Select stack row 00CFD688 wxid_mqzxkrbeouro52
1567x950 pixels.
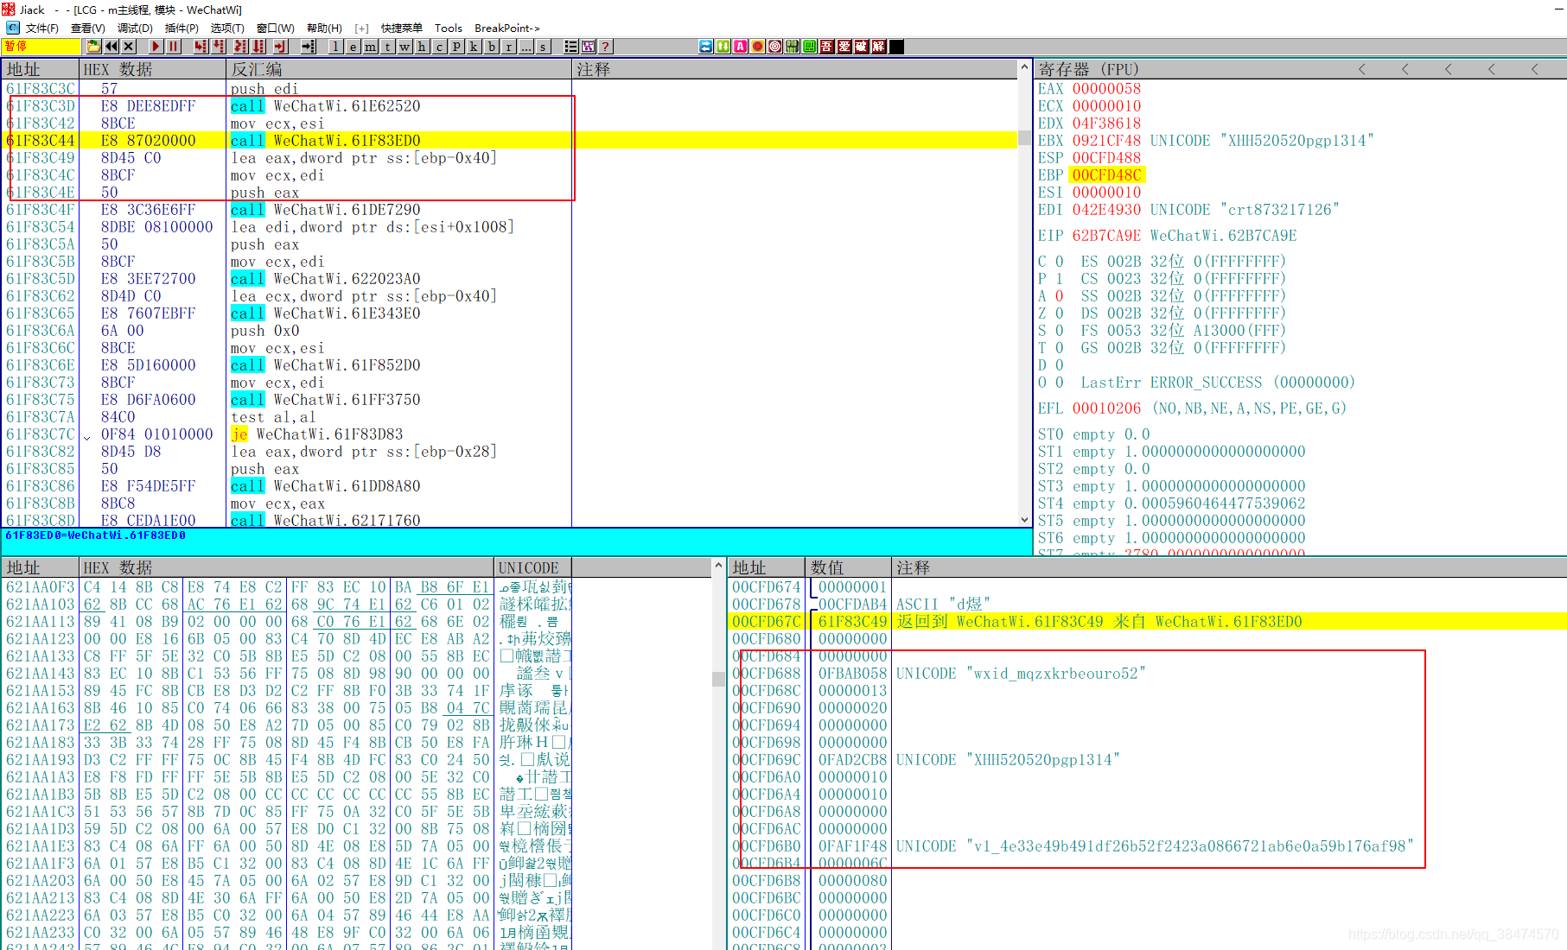1148,673
